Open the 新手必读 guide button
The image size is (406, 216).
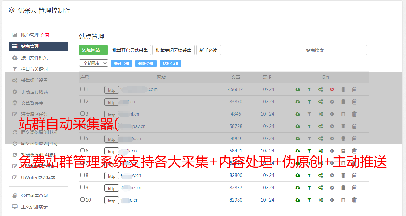[x=208, y=50]
